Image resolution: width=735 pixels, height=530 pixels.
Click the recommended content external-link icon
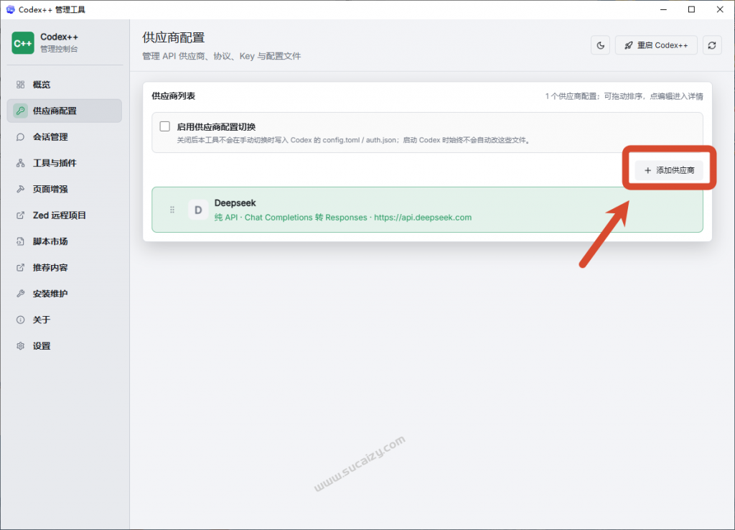pos(20,267)
